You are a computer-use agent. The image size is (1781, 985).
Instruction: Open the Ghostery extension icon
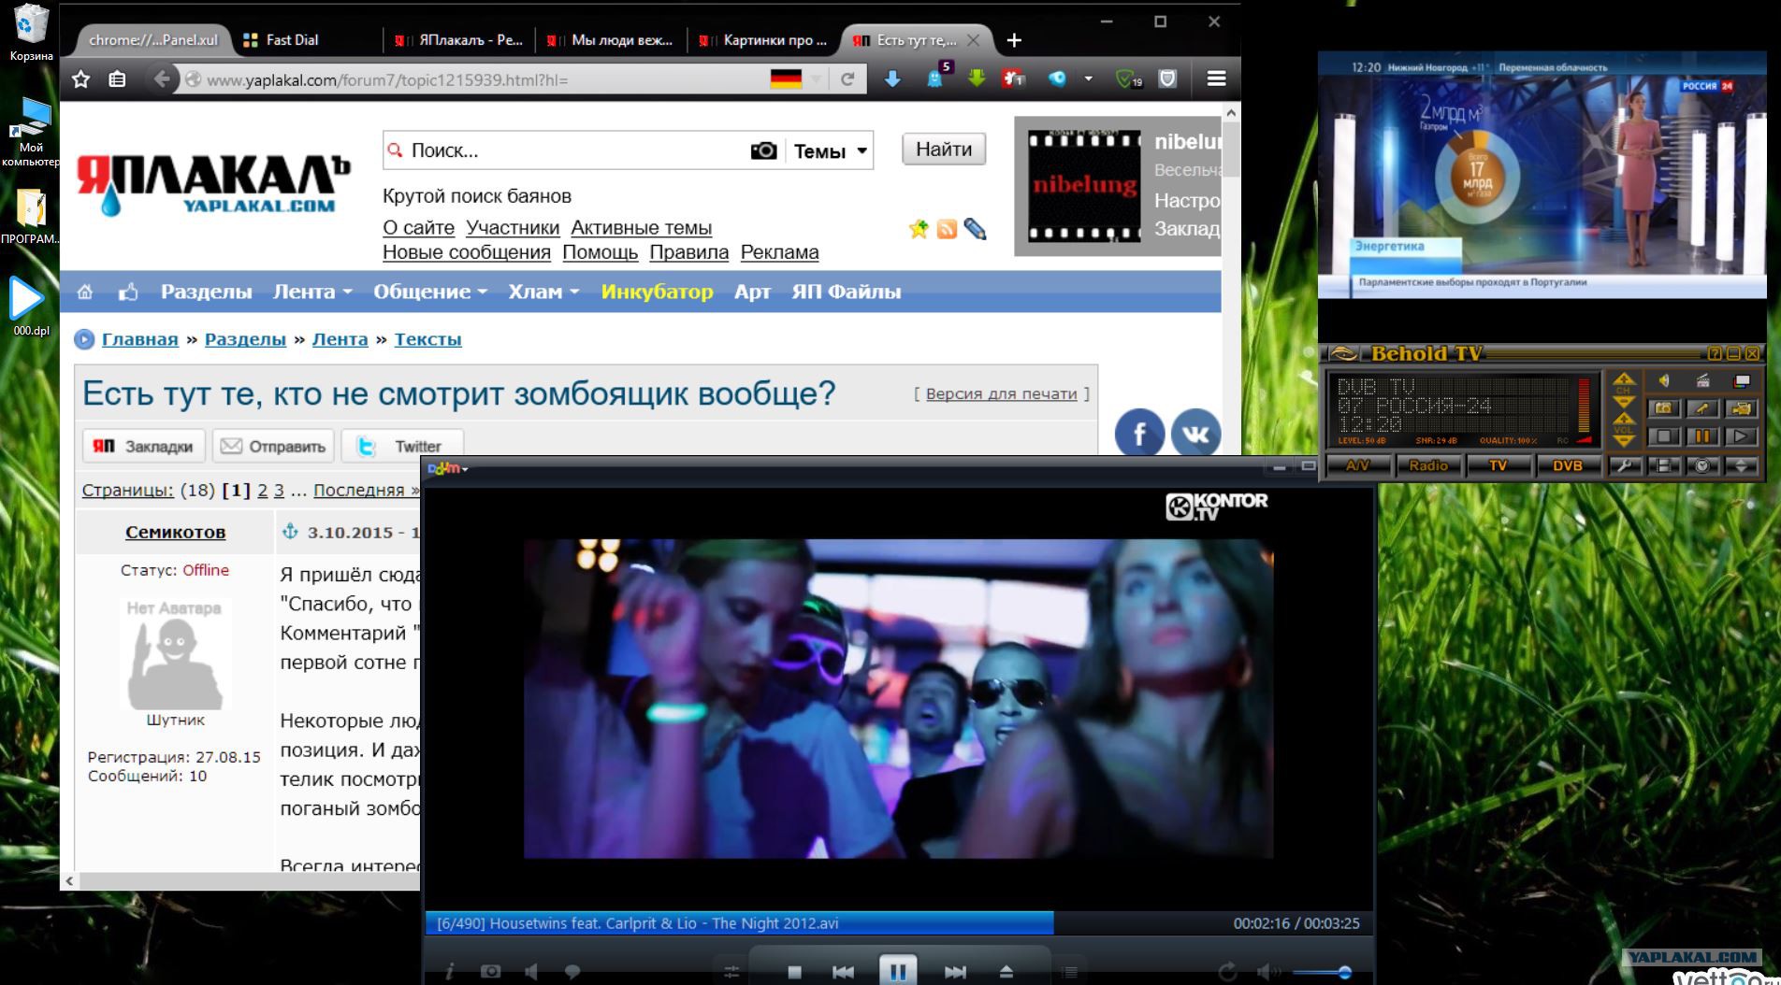click(x=935, y=77)
